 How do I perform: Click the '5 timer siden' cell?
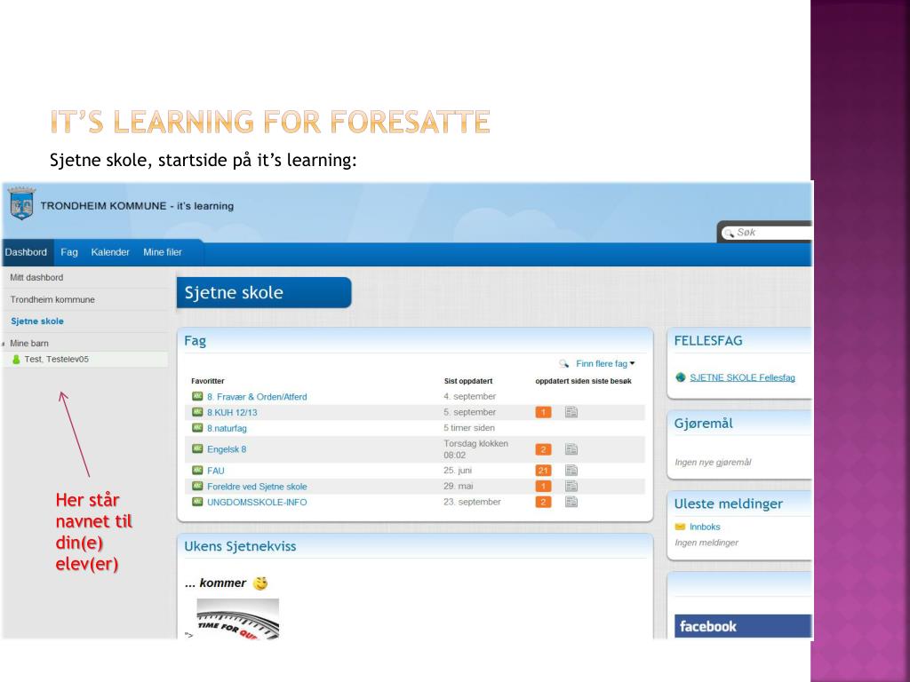pyautogui.click(x=469, y=428)
